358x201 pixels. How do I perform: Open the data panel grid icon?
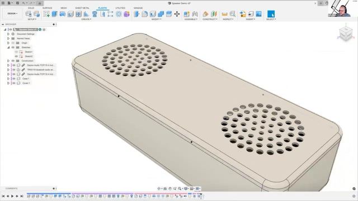pos(3,3)
